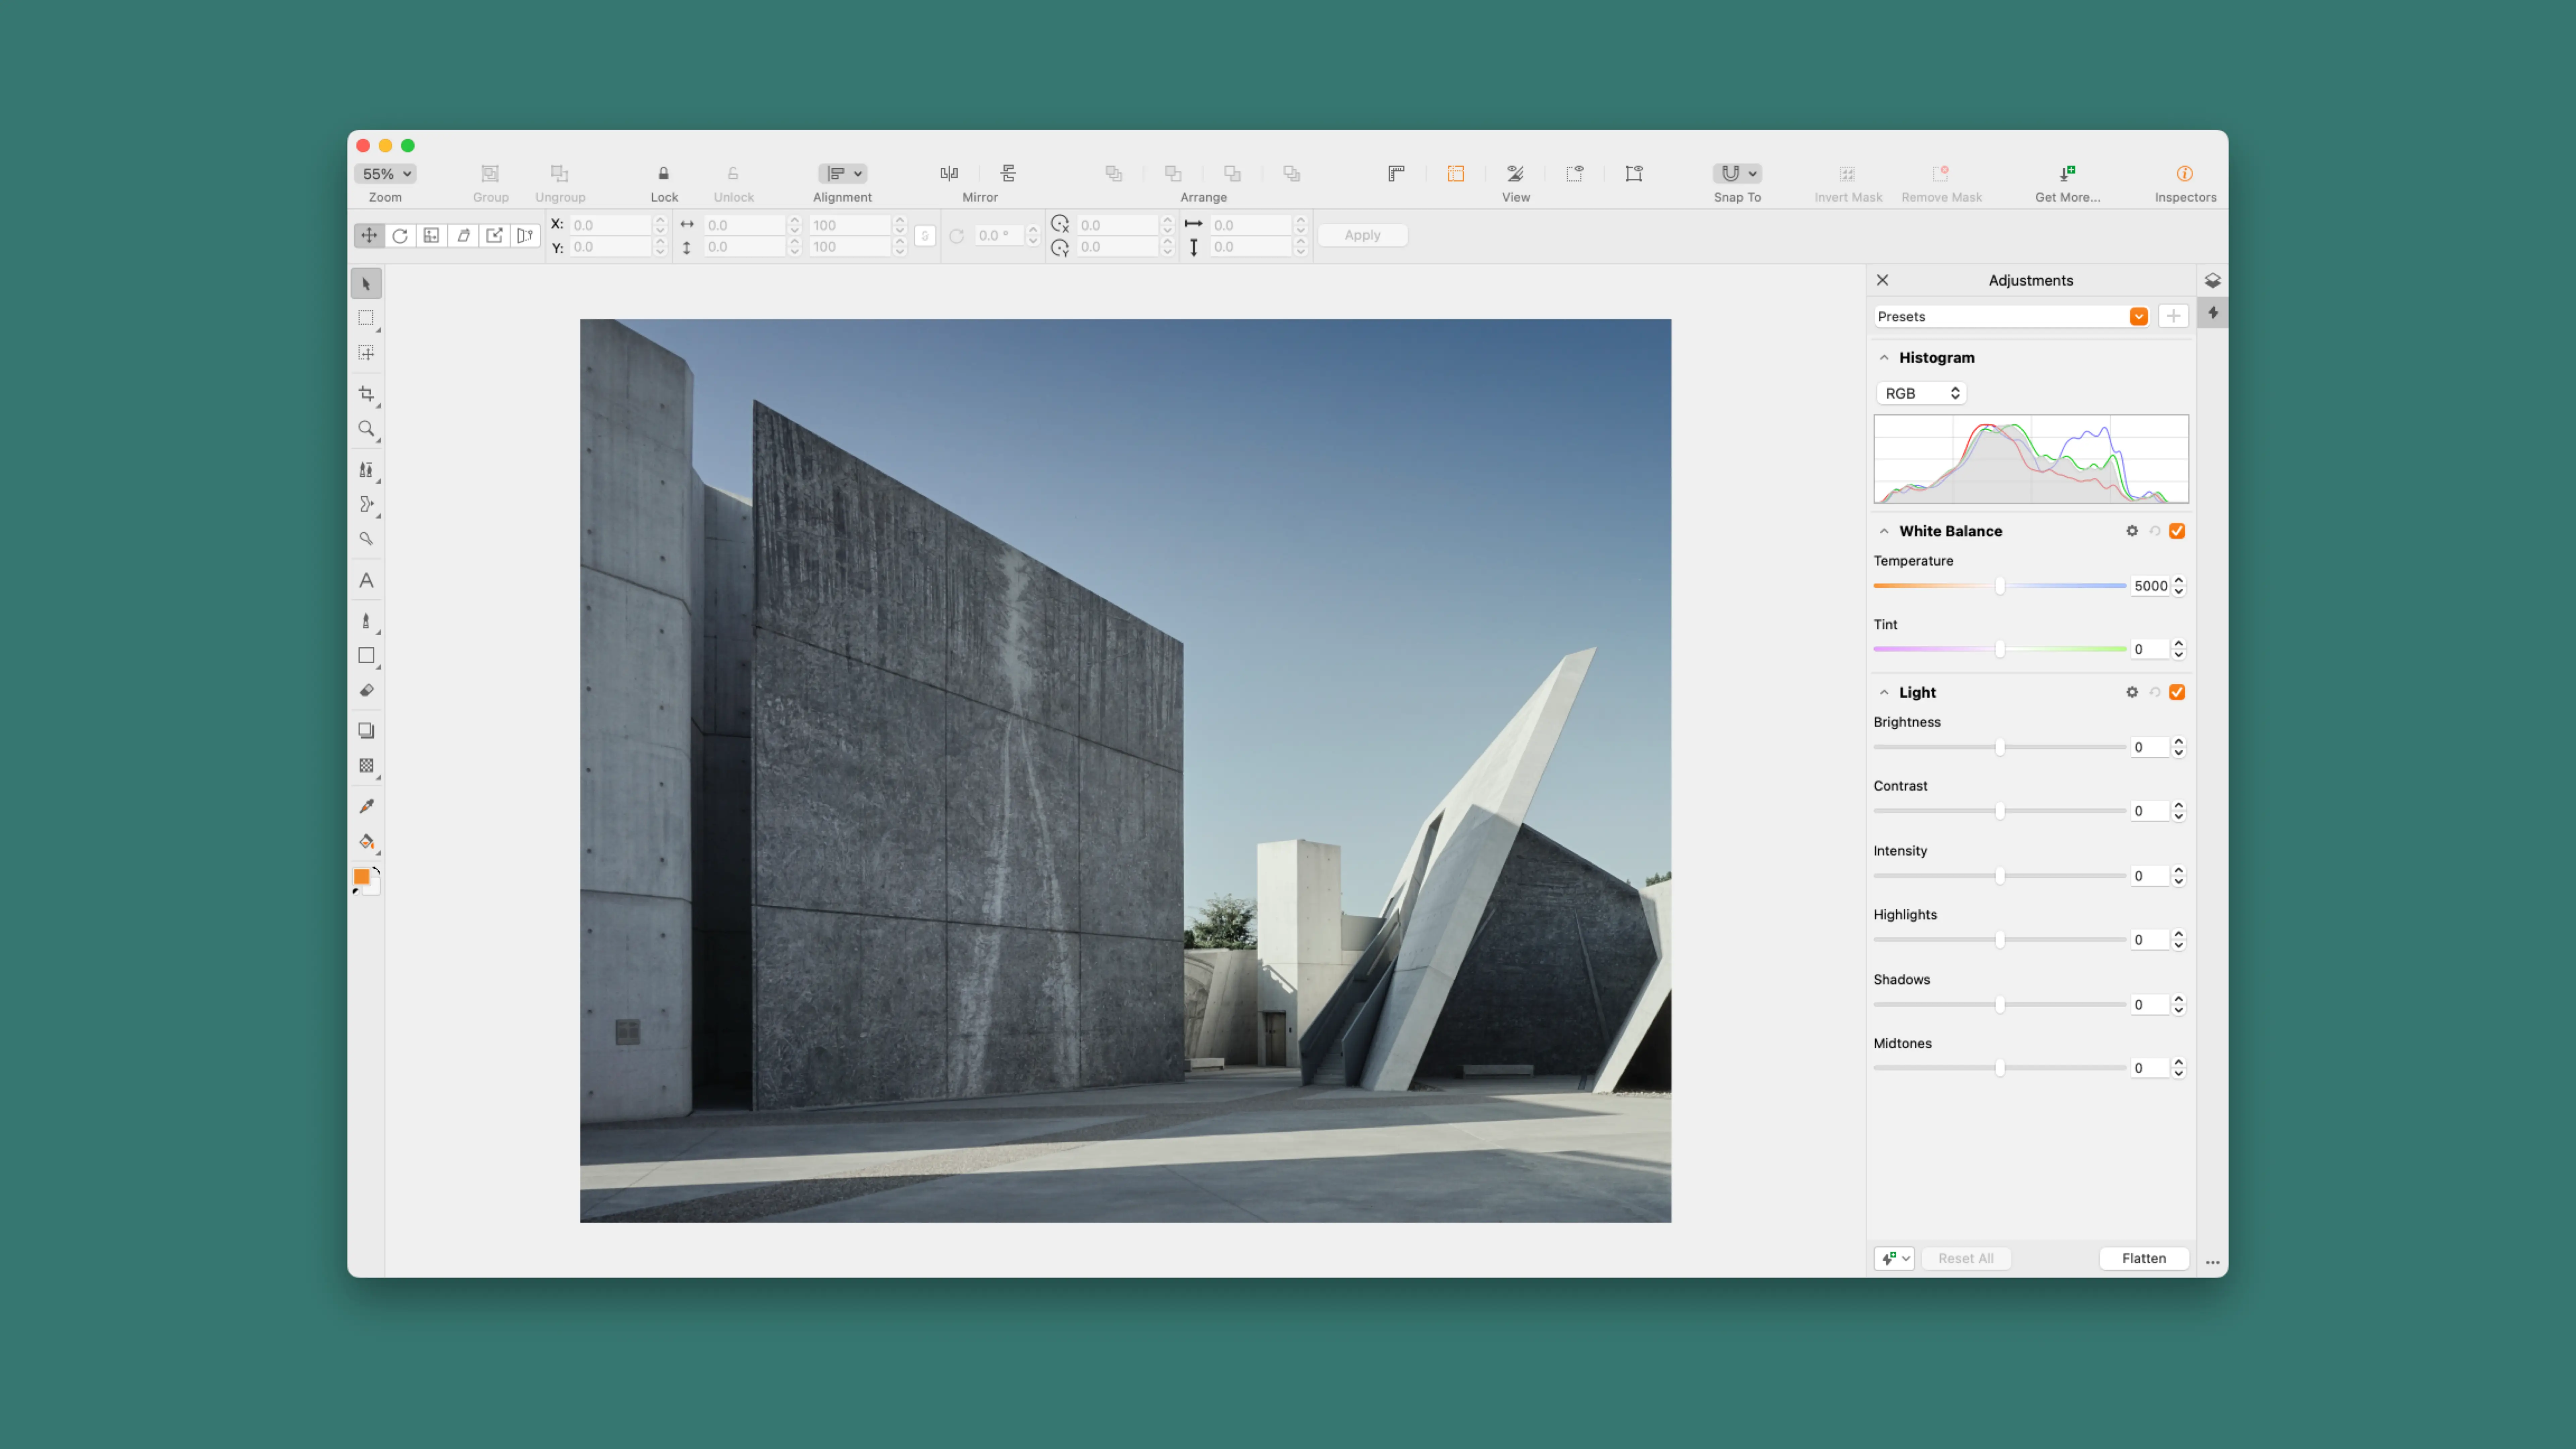Open Light section gear settings
2576x1449 pixels.
tap(2132, 692)
